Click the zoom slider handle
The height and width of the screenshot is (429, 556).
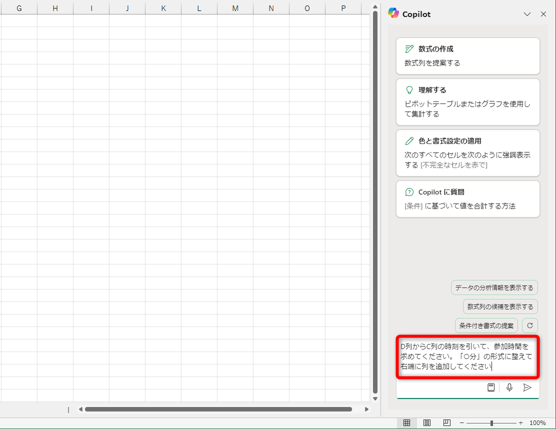click(491, 423)
